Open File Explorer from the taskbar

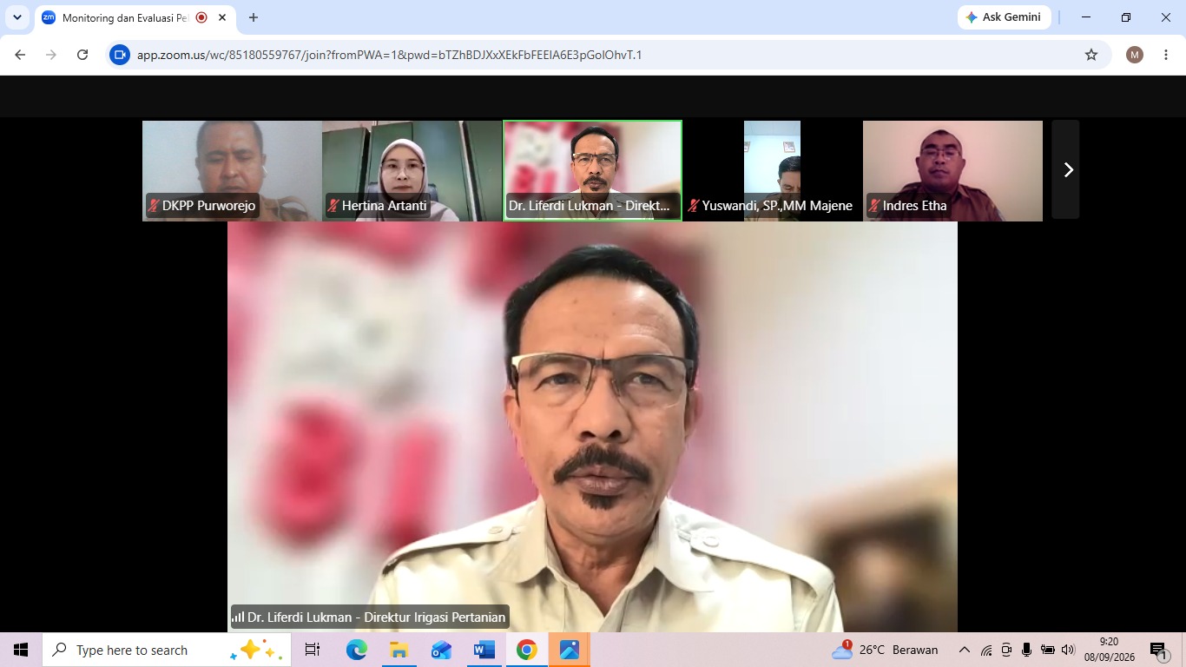pos(399,650)
